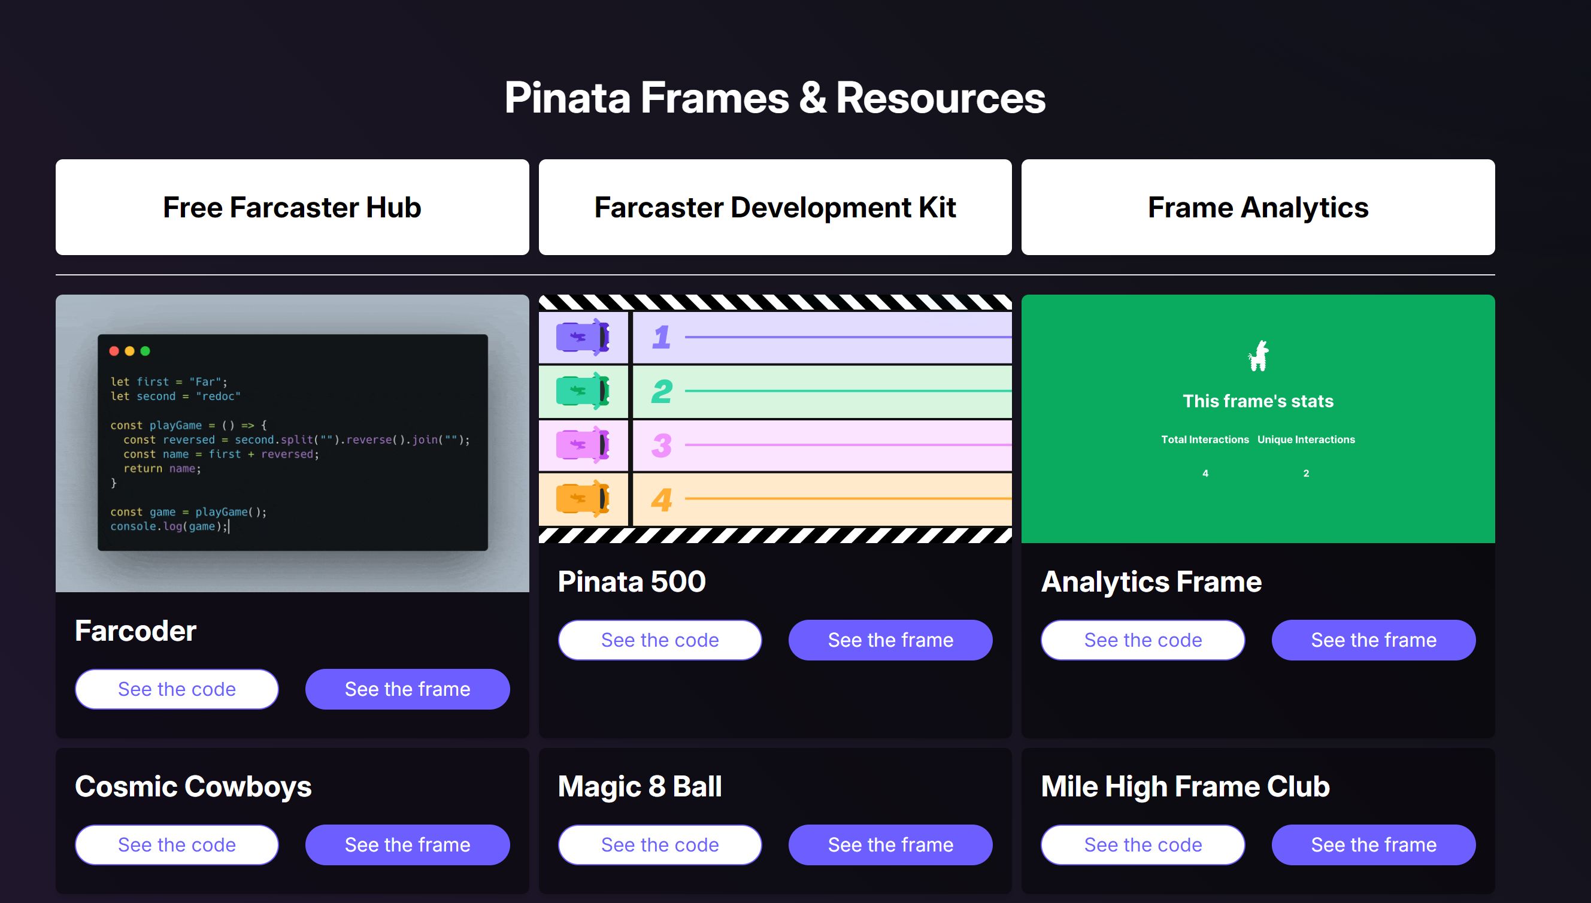Click the Analytics Frame card title
The height and width of the screenshot is (903, 1591).
(1151, 582)
